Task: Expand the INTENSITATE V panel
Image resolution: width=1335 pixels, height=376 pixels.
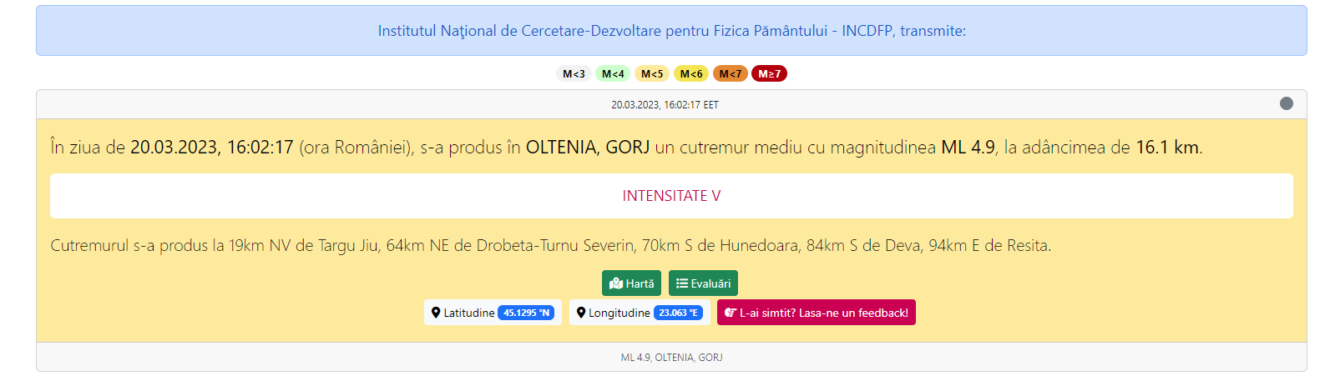Action: (671, 196)
